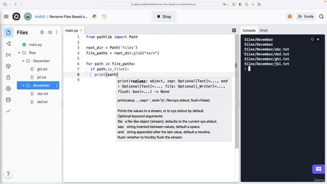This screenshot has width=327, height=184.
Task: Open the November folder three-dot menu
Action: tap(57, 85)
